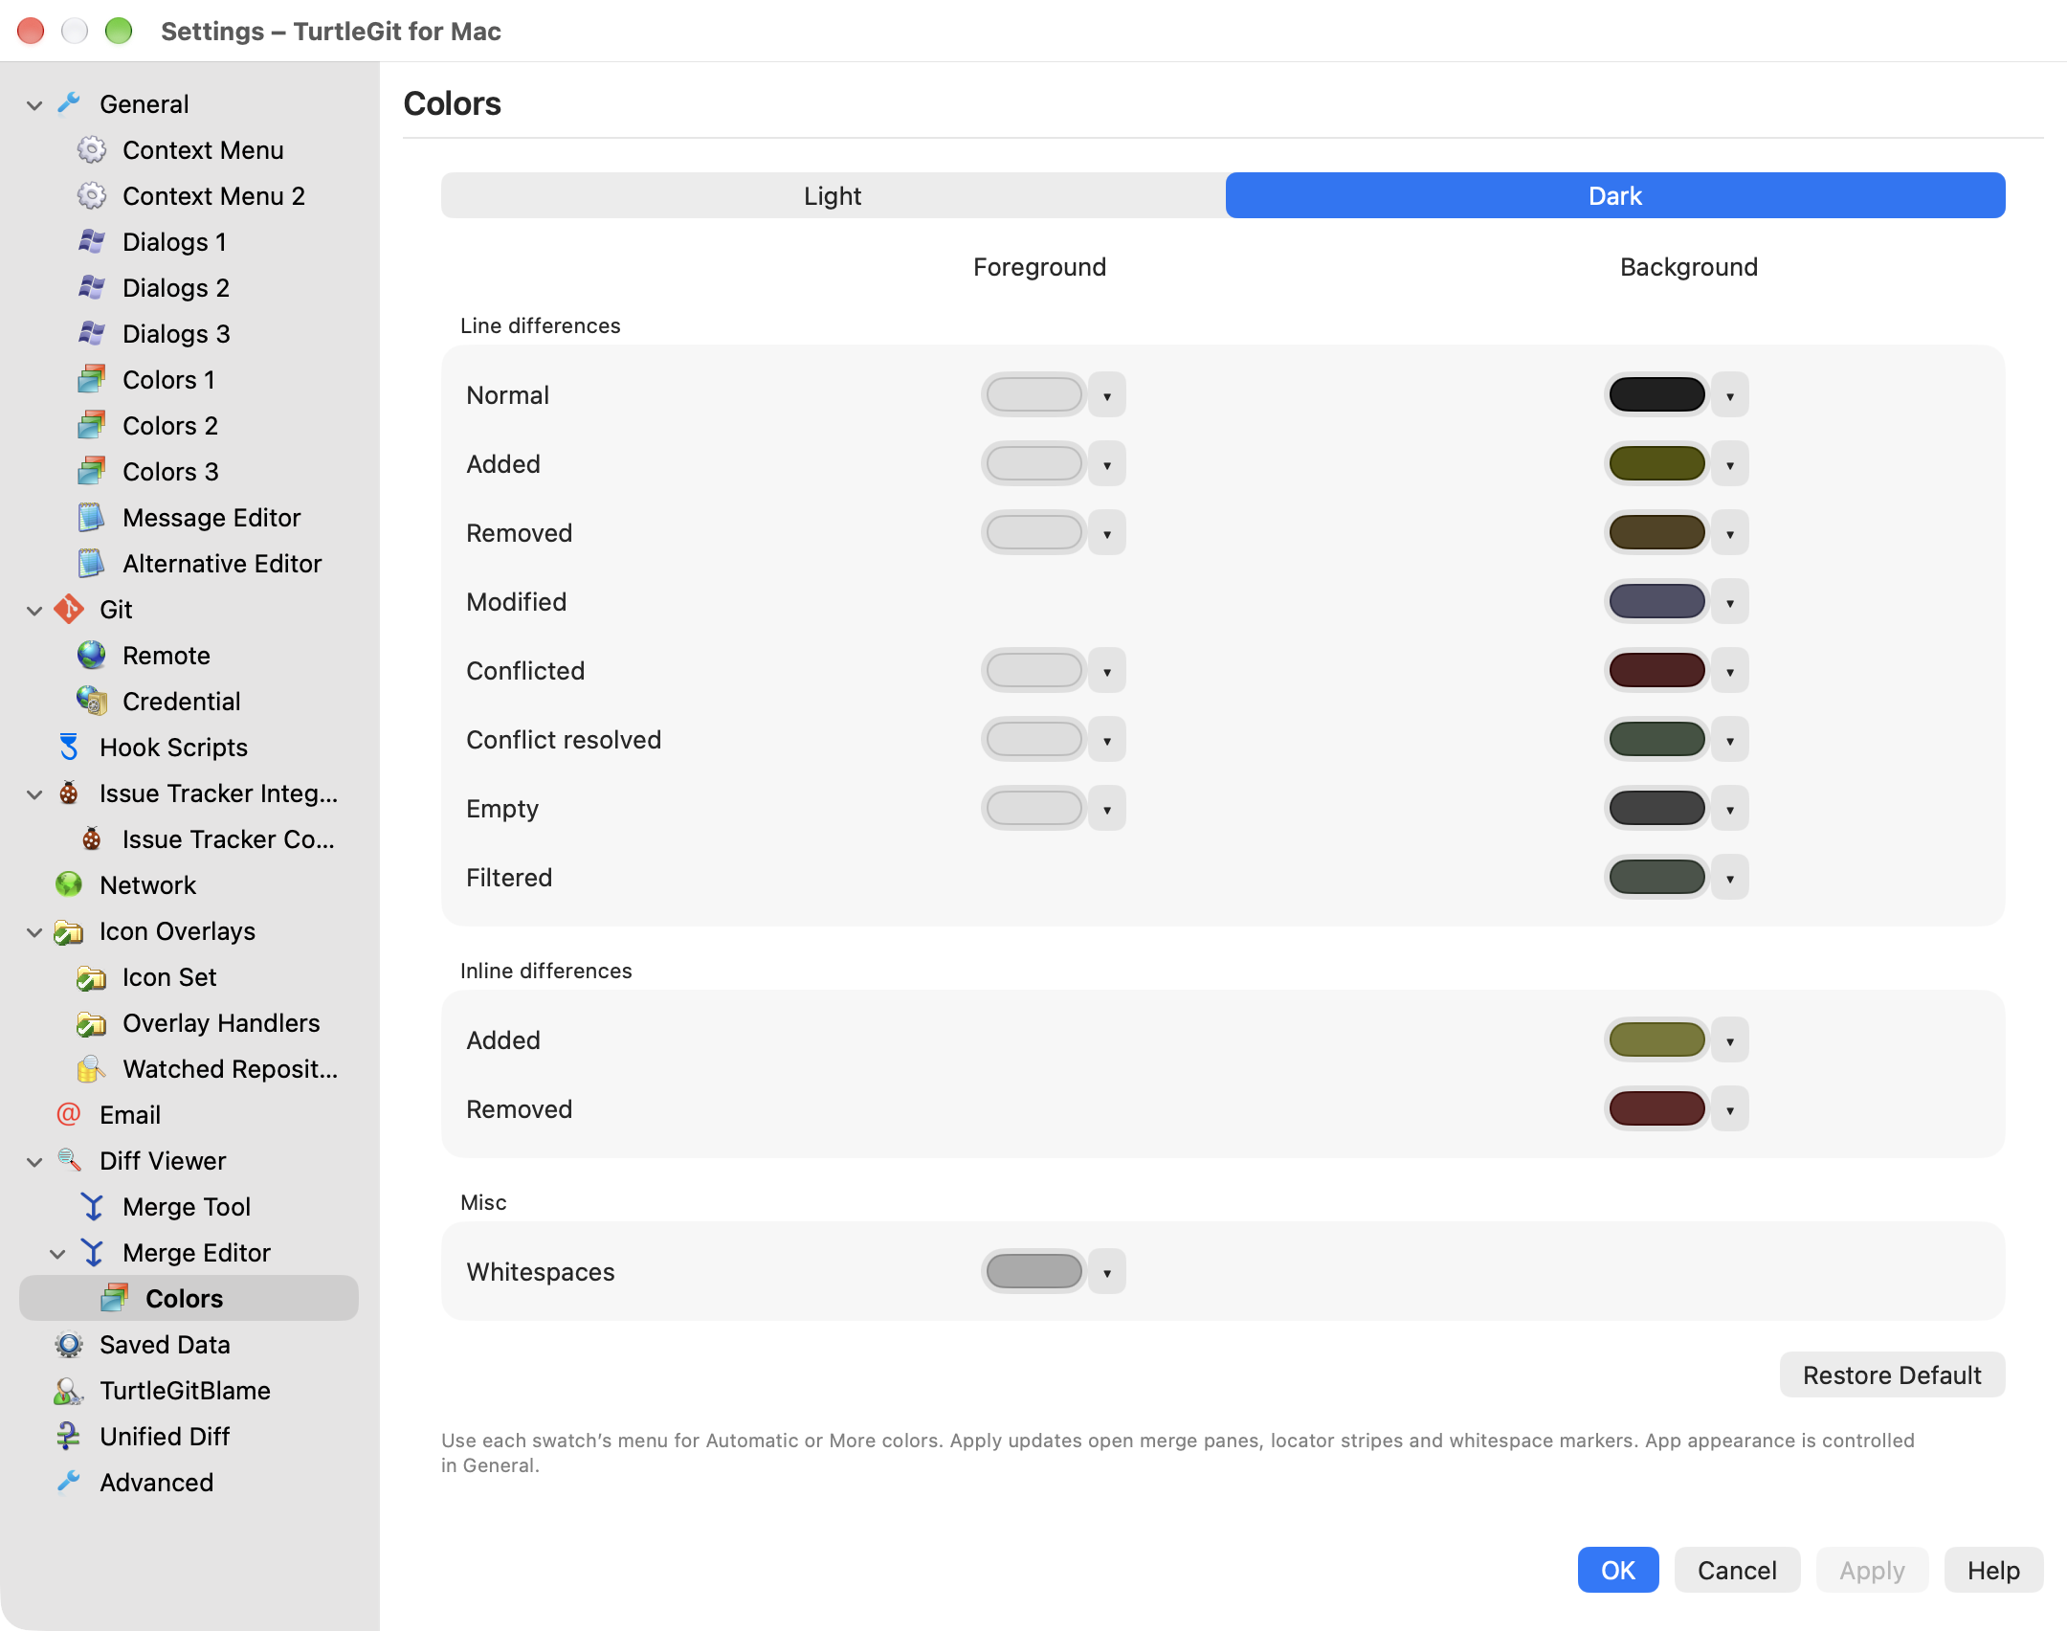
Task: Click the Restore Default button
Action: pos(1892,1375)
